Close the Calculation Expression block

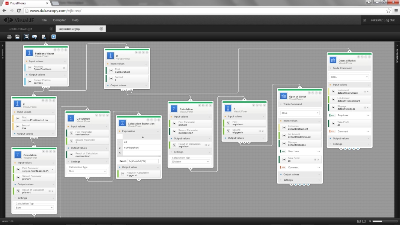click(159, 120)
